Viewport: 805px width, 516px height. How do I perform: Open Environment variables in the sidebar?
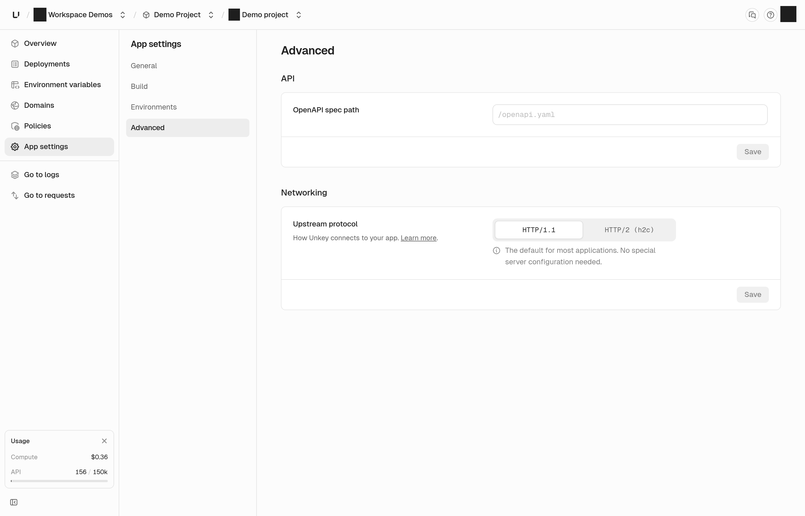(x=62, y=85)
